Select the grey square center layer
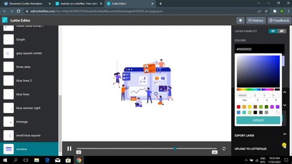The height and width of the screenshot is (164, 292). (x=29, y=53)
